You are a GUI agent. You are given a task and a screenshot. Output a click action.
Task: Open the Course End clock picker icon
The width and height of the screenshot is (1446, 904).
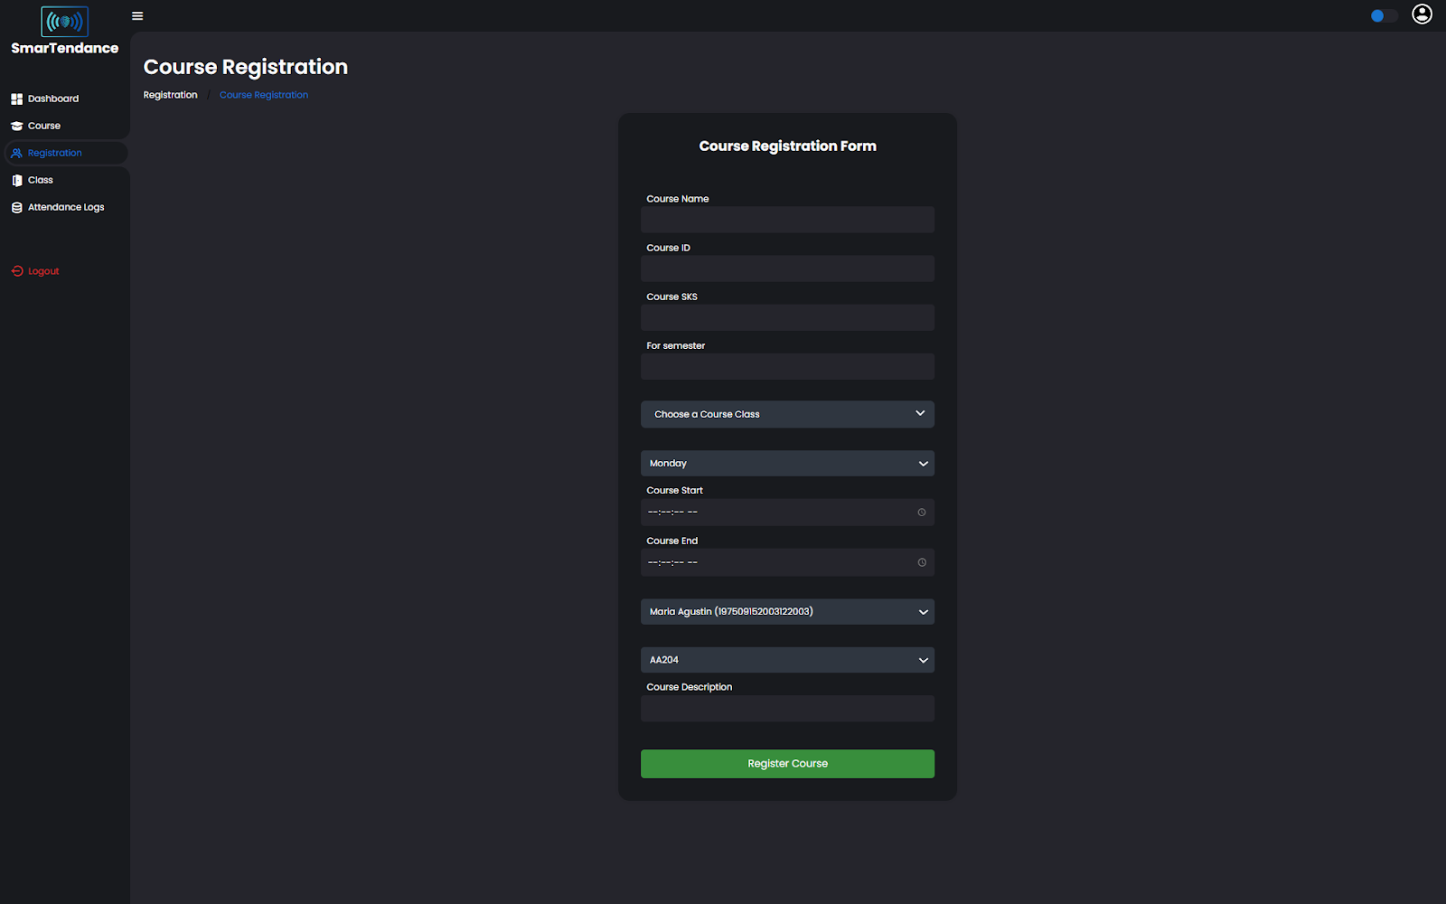tap(922, 562)
